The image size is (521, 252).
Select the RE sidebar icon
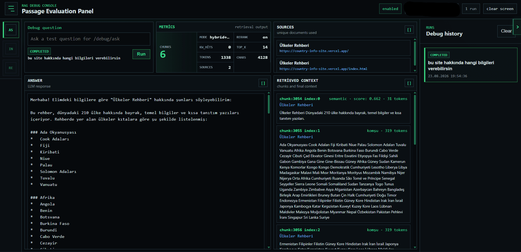[x=11, y=68]
